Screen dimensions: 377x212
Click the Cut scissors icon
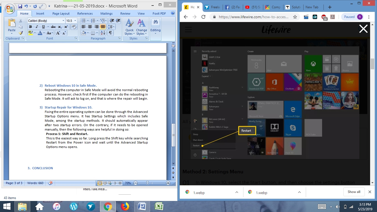21,21
